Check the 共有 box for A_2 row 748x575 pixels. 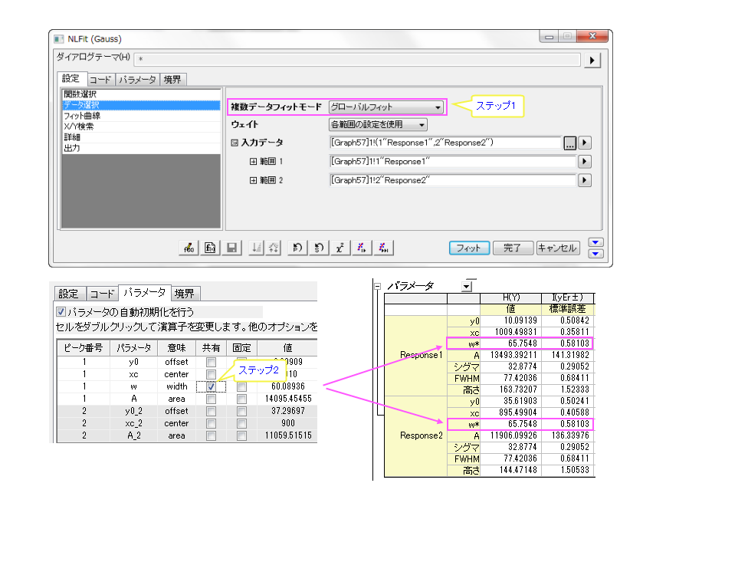click(x=211, y=435)
